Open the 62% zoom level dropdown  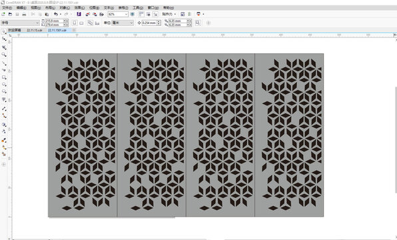click(118, 14)
